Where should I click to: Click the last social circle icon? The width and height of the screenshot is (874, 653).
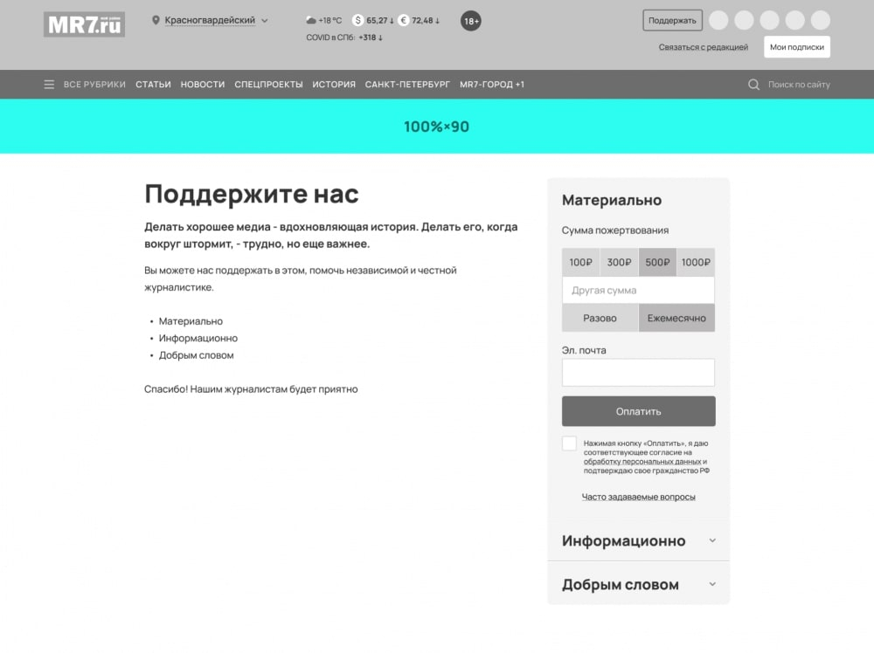coord(821,20)
